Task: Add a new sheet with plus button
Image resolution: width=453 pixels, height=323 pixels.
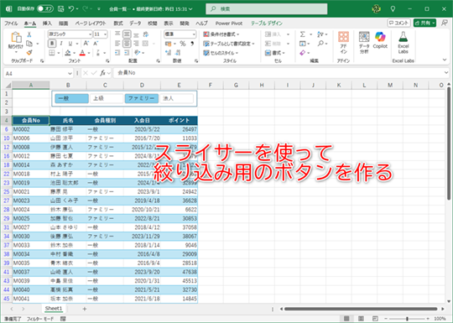Action: click(85, 309)
